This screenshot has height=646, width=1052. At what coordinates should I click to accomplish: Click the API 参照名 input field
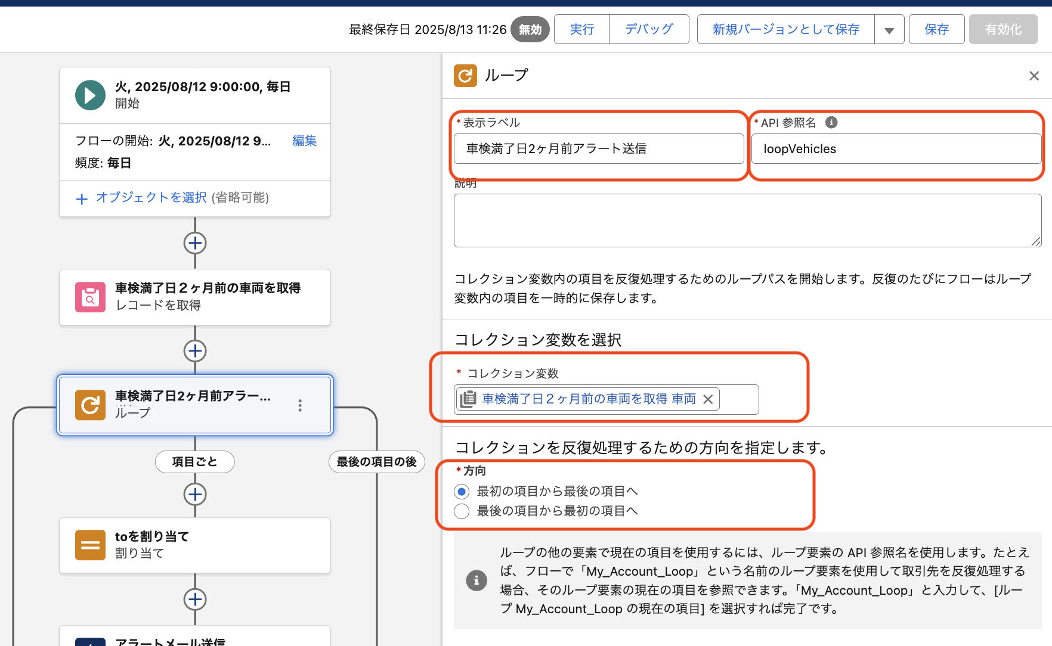coord(896,149)
